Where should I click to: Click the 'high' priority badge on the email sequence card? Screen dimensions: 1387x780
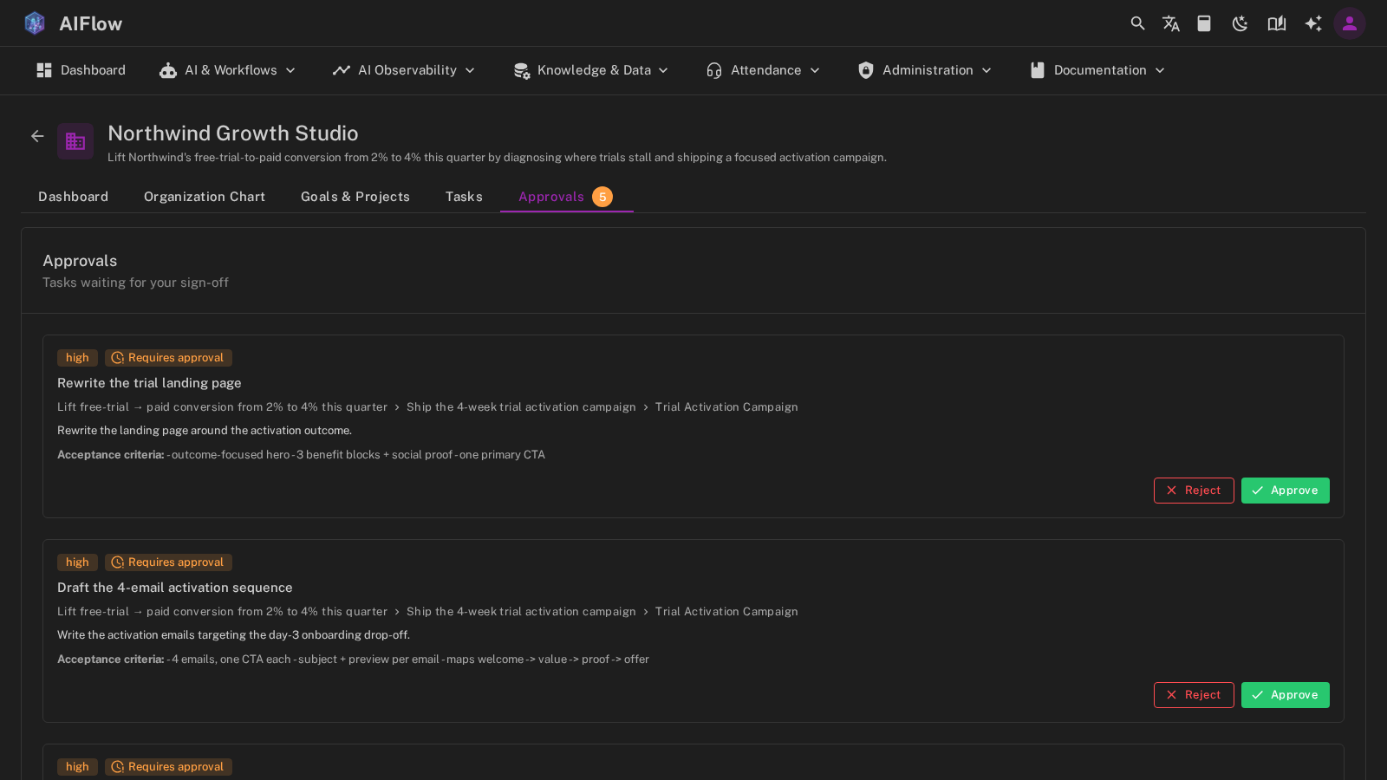(x=77, y=562)
